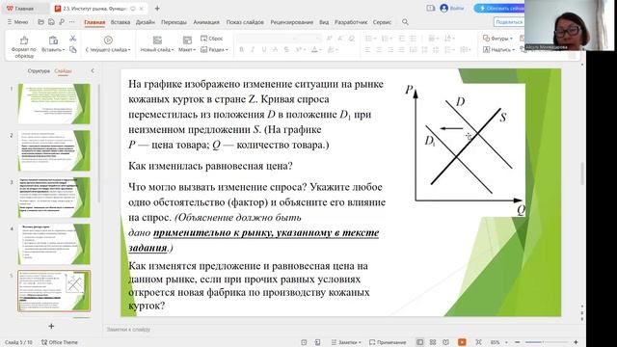The image size is (617, 347).
Task: Click Примечание comment button in status bar
Action: point(388,342)
